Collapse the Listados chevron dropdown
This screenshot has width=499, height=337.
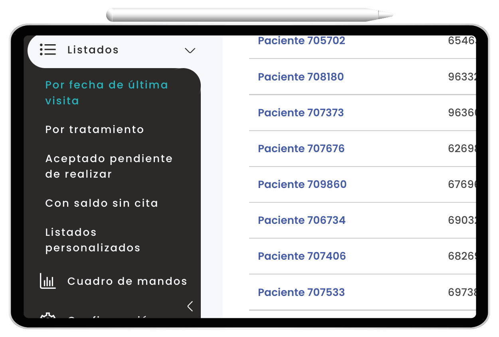click(190, 51)
